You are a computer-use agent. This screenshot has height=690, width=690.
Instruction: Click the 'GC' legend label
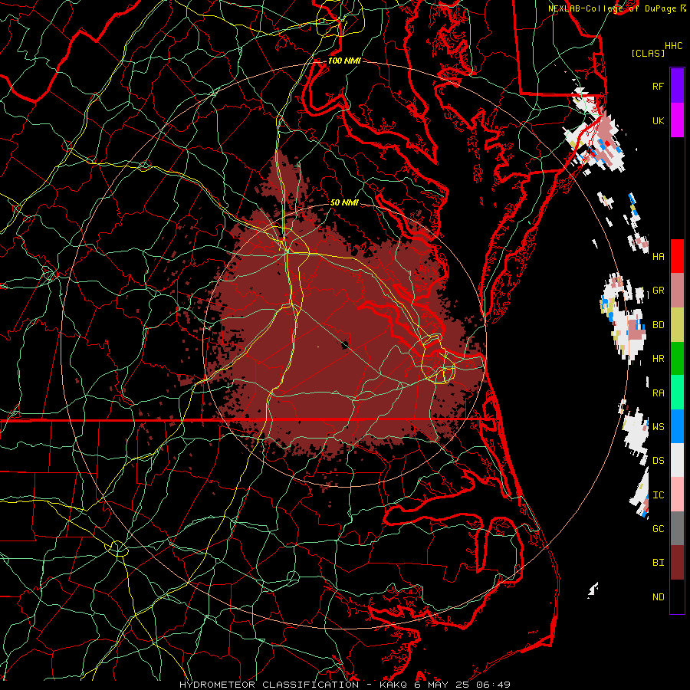658,529
